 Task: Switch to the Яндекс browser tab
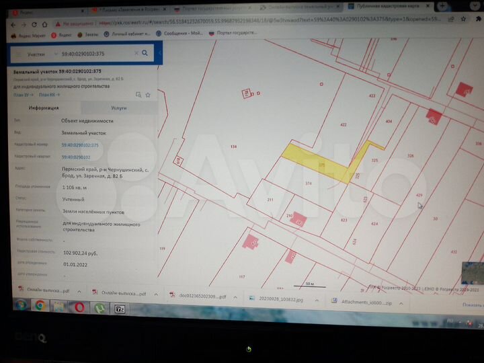click(x=48, y=13)
